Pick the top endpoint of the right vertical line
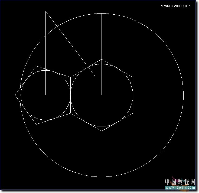Screen dimensions: 199x193 [102, 13]
